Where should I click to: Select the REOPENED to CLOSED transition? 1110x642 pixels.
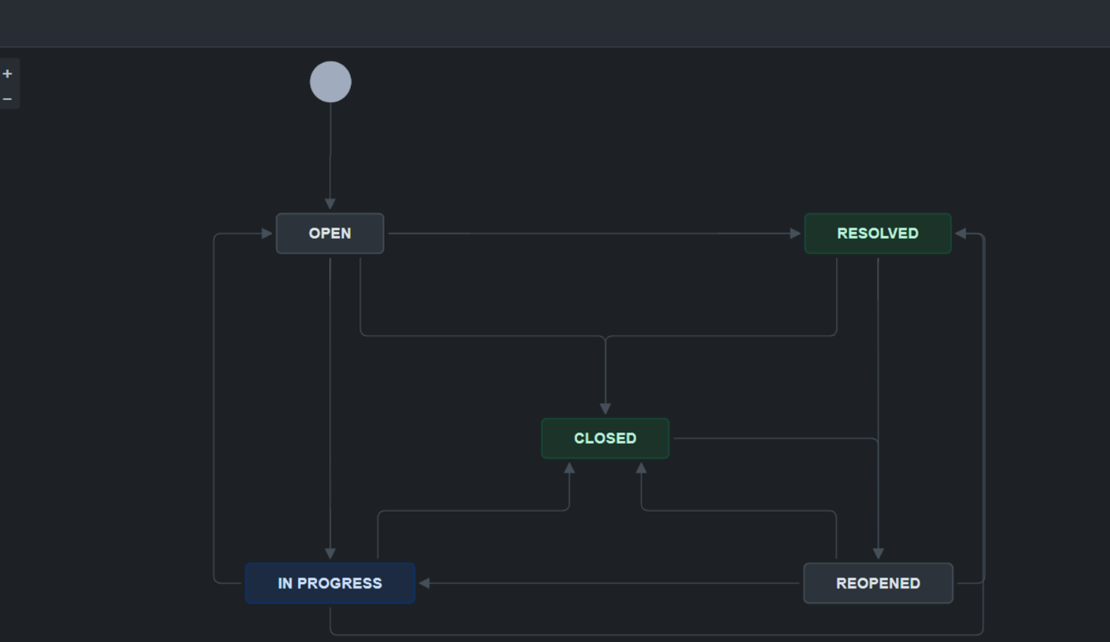[738, 512]
